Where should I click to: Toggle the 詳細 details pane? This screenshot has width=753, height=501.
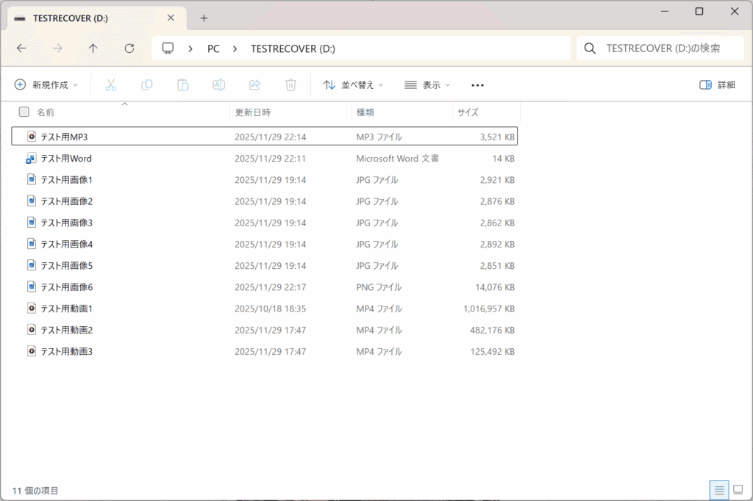click(717, 85)
